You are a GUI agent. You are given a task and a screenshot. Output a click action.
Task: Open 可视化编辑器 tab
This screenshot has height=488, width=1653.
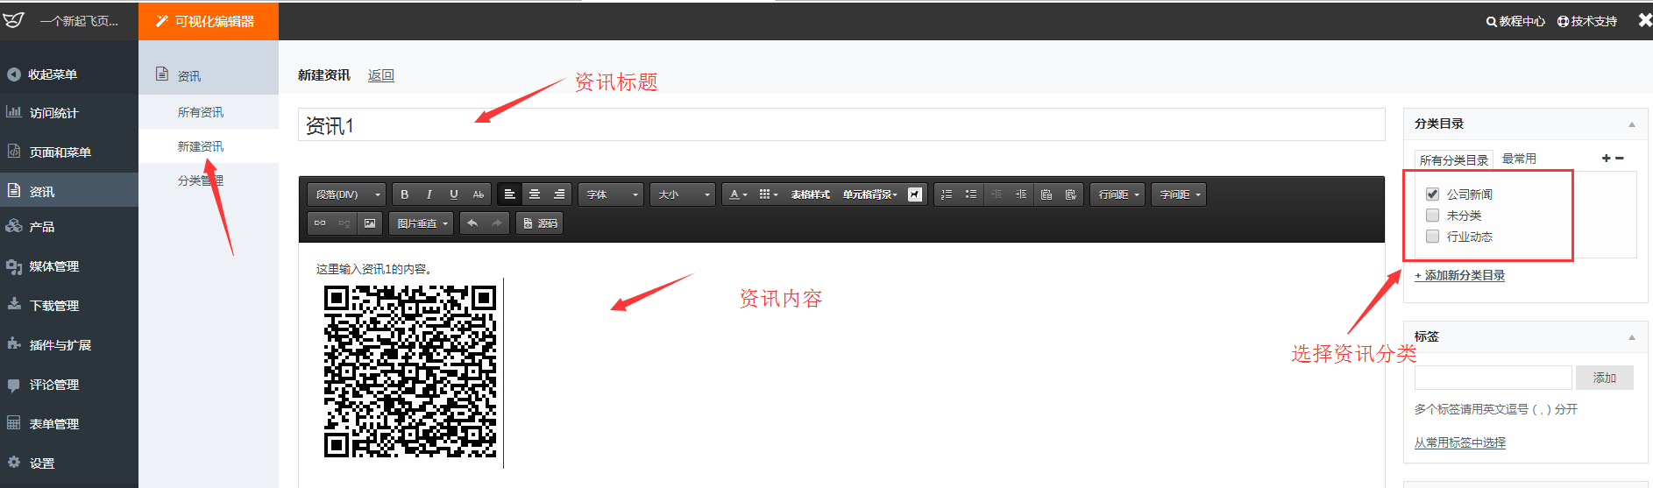[208, 21]
